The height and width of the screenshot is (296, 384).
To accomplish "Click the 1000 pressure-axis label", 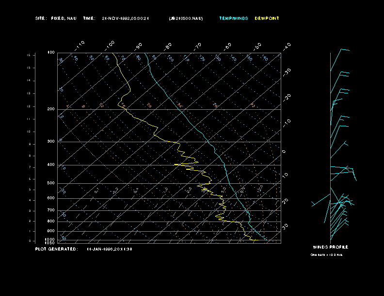I will click(x=50, y=239).
